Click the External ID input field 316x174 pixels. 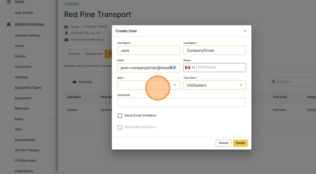(x=181, y=102)
